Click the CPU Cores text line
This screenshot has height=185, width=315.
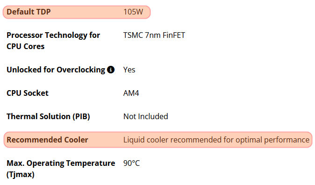[x=26, y=46]
